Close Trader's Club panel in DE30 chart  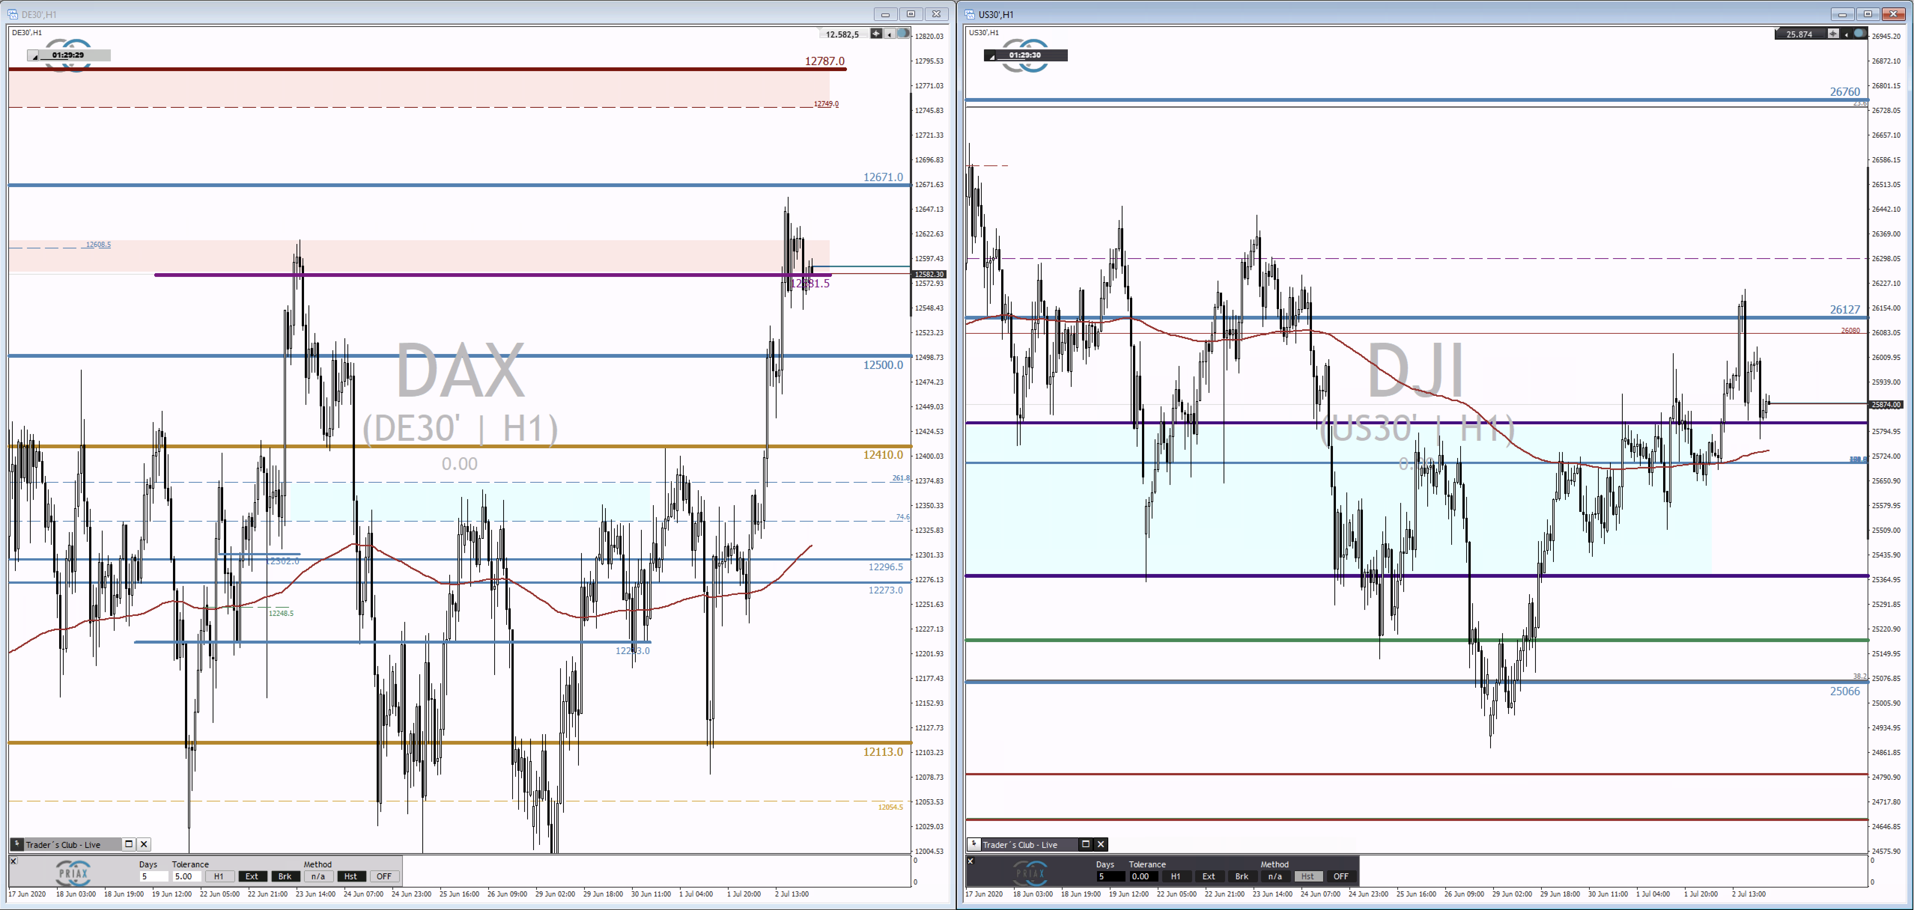coord(144,844)
